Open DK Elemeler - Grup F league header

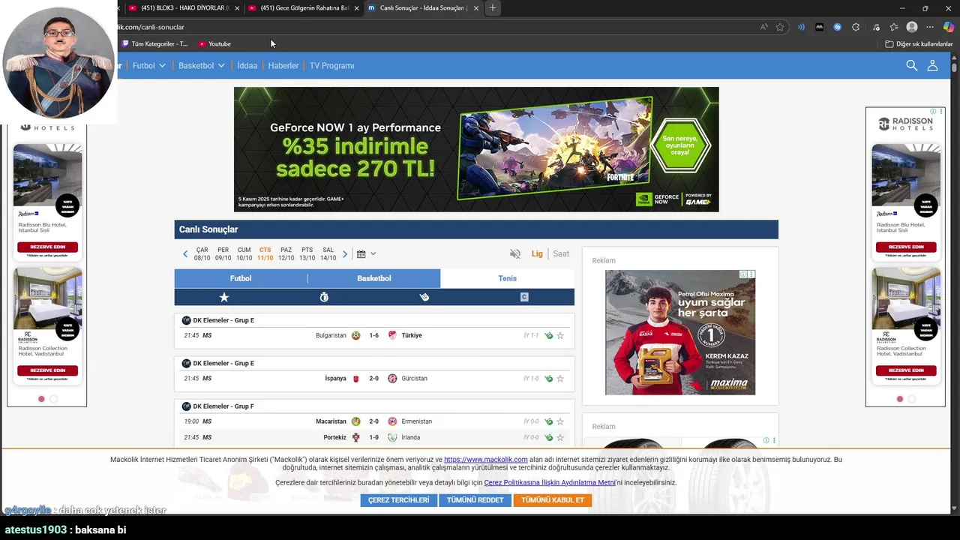click(x=223, y=406)
